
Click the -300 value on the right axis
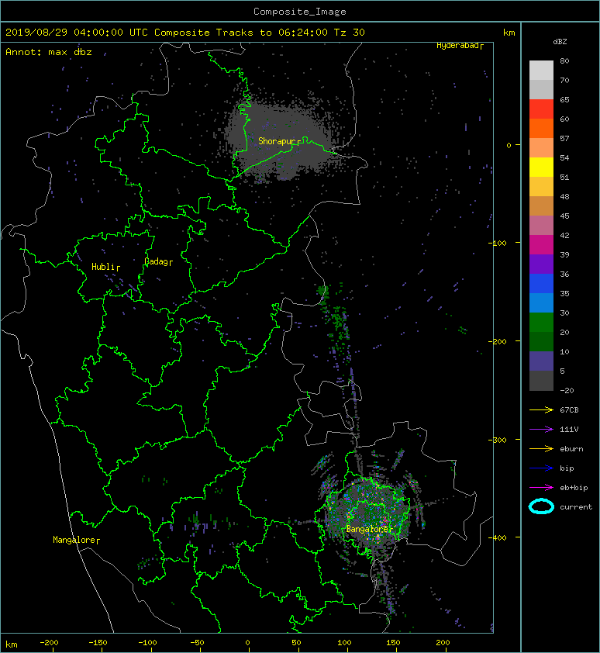point(498,440)
